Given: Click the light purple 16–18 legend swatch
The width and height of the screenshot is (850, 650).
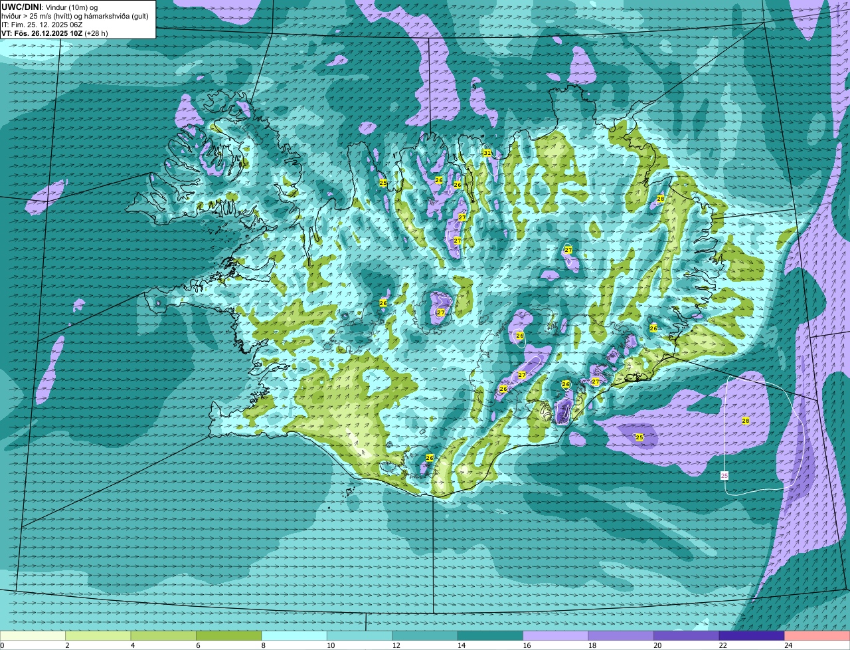Looking at the screenshot, I should coord(556,635).
